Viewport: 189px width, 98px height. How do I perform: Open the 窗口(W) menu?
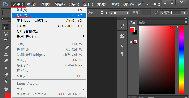pos(144,4)
